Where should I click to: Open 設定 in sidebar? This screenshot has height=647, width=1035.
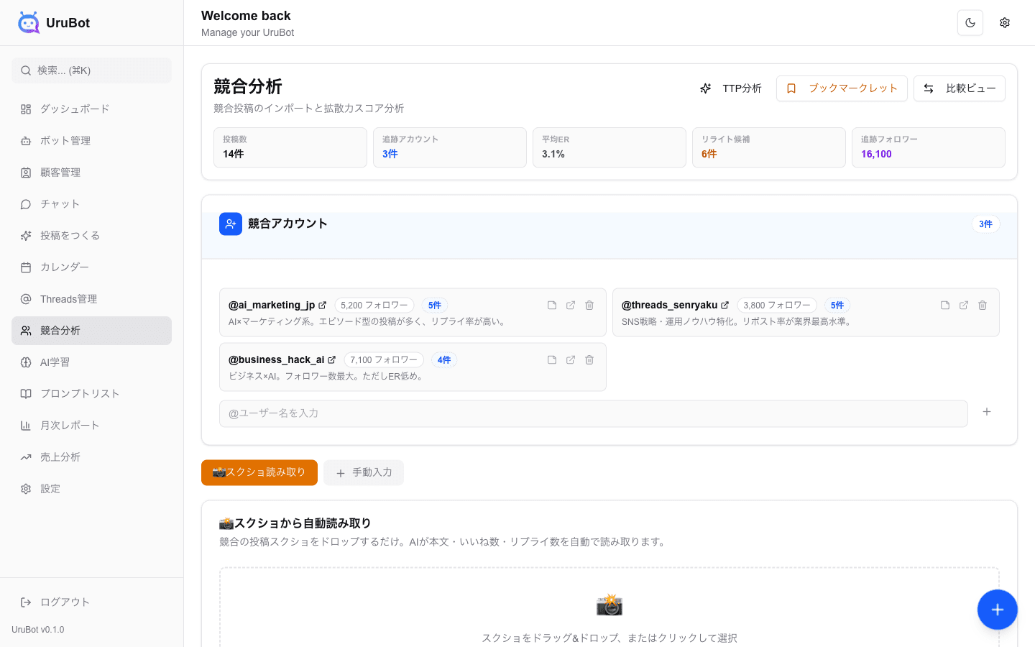(x=91, y=489)
